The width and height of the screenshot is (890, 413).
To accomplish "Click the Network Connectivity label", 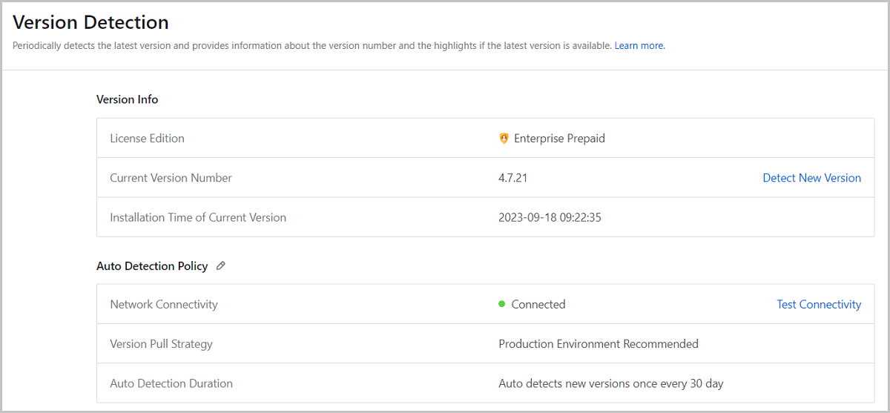I will [x=164, y=305].
